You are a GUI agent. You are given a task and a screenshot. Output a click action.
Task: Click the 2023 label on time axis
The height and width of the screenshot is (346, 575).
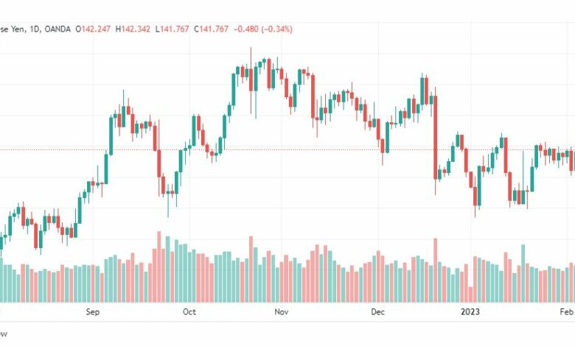point(470,311)
